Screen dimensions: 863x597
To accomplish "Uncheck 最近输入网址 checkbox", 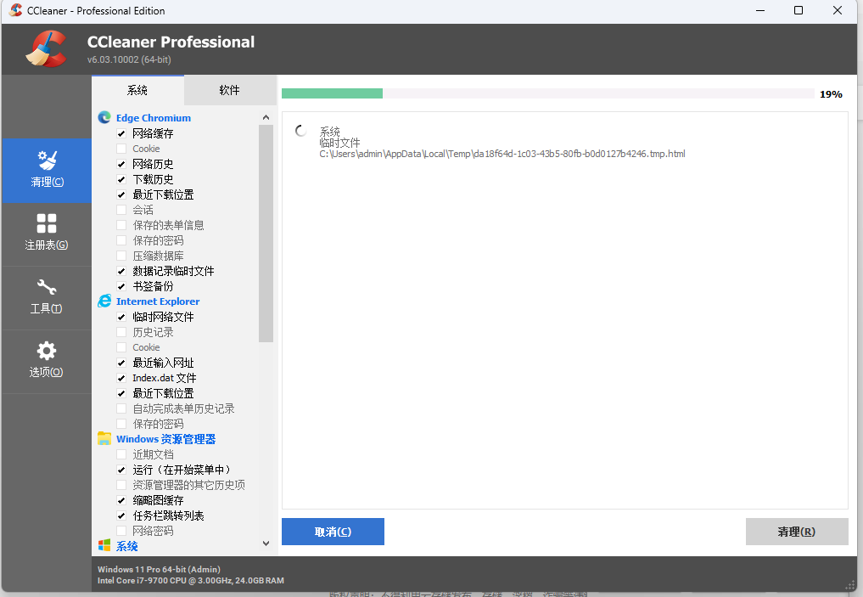I will (121, 363).
